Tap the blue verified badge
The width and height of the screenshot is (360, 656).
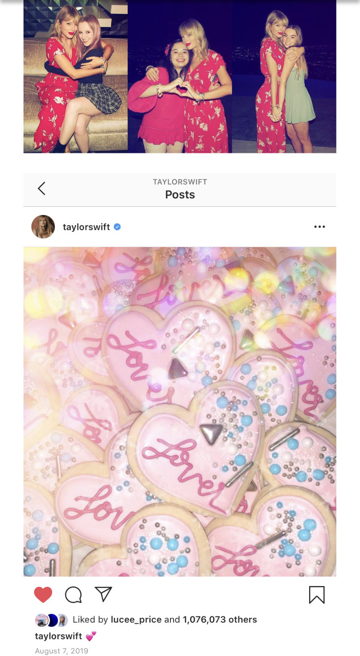point(117,227)
